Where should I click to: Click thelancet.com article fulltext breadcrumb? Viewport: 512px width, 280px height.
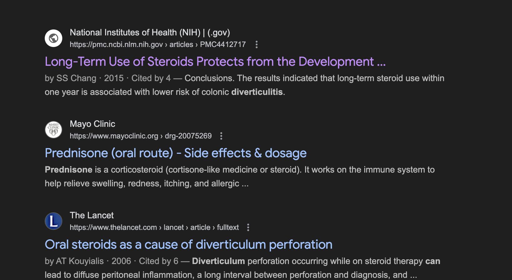coord(154,227)
